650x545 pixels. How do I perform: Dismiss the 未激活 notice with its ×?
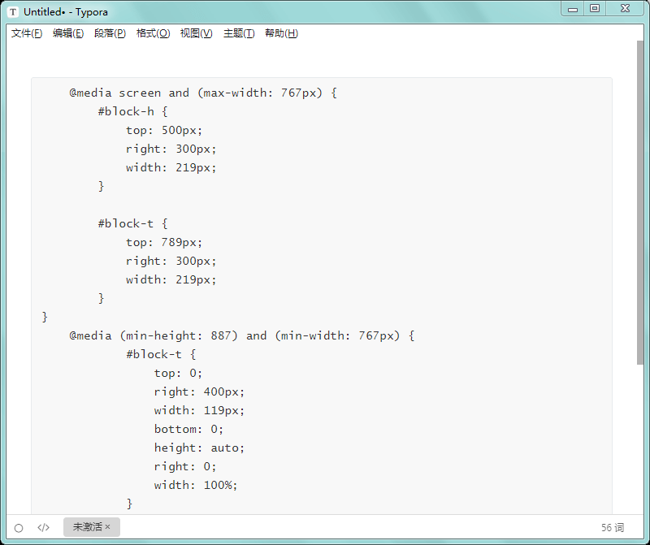(108, 527)
